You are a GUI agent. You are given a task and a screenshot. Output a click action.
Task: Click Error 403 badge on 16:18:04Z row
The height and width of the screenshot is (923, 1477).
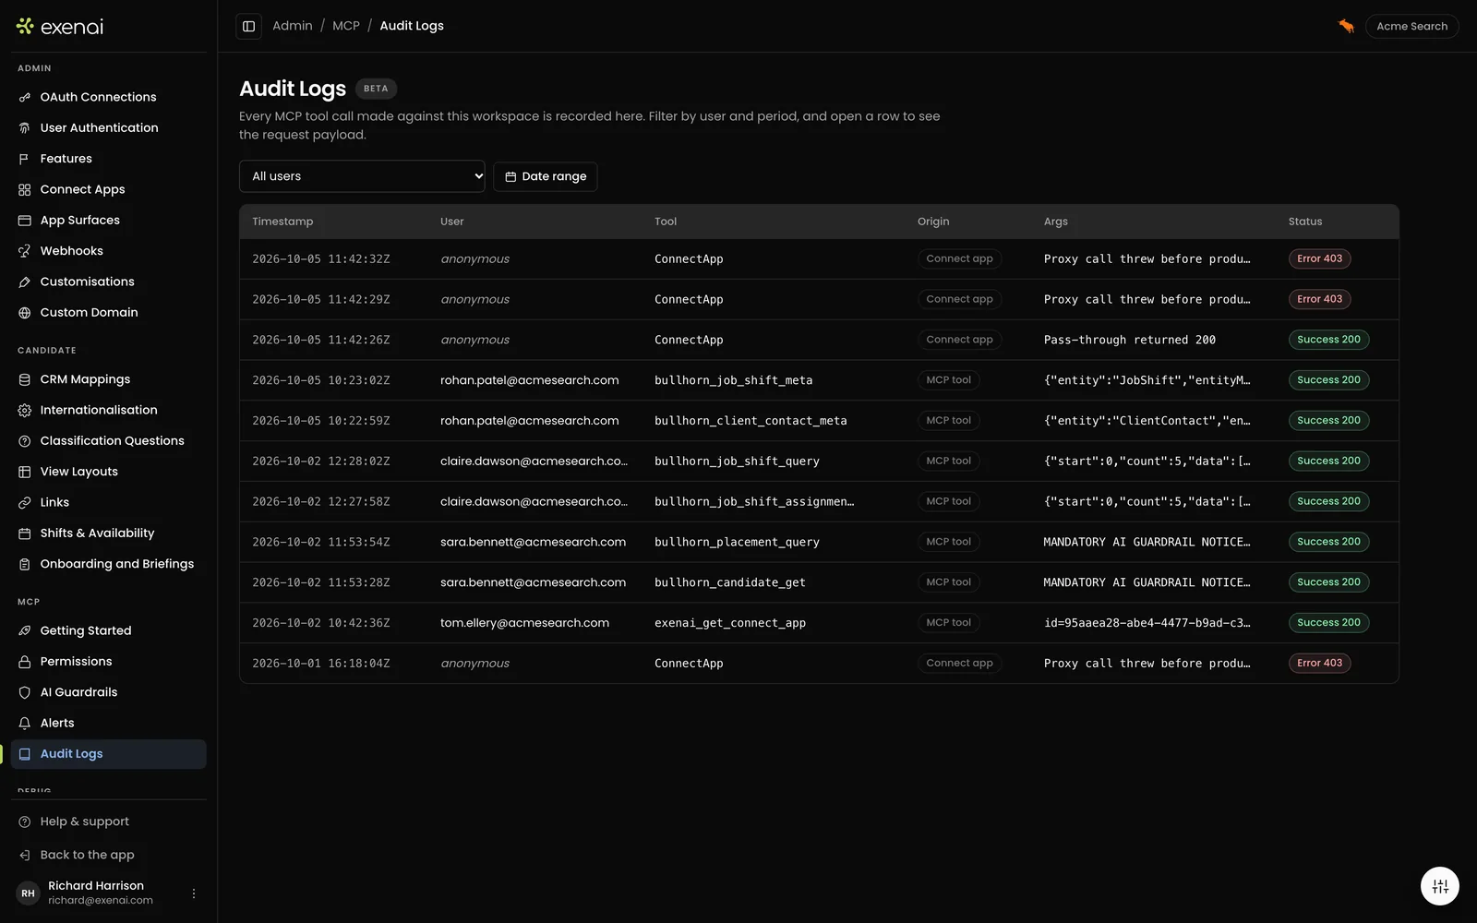1319,663
